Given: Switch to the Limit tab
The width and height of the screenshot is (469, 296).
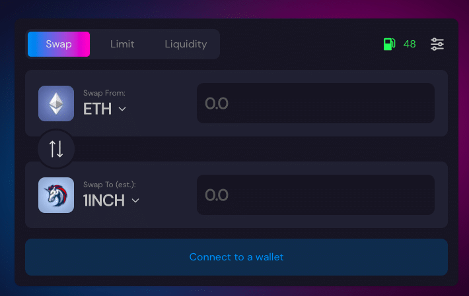Looking at the screenshot, I should 122,44.
